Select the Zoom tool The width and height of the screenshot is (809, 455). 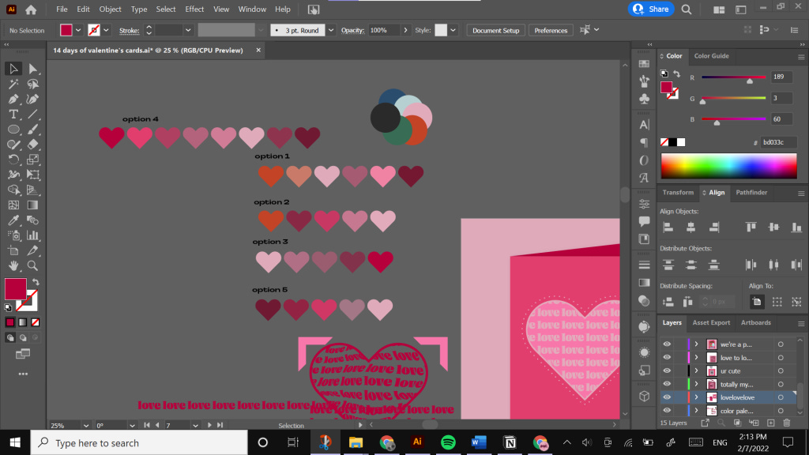[32, 265]
